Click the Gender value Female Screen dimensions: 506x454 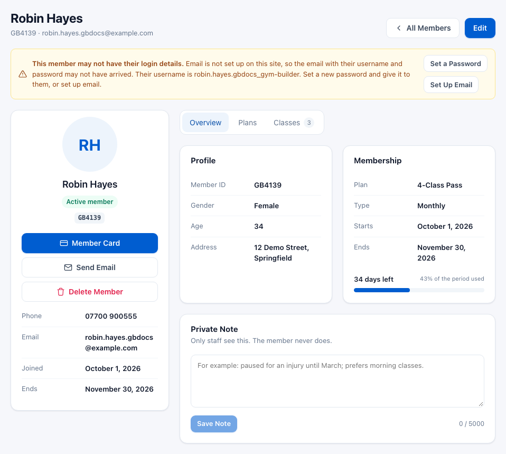[266, 206]
